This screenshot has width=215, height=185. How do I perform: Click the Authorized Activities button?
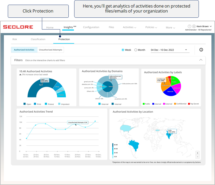(24, 50)
